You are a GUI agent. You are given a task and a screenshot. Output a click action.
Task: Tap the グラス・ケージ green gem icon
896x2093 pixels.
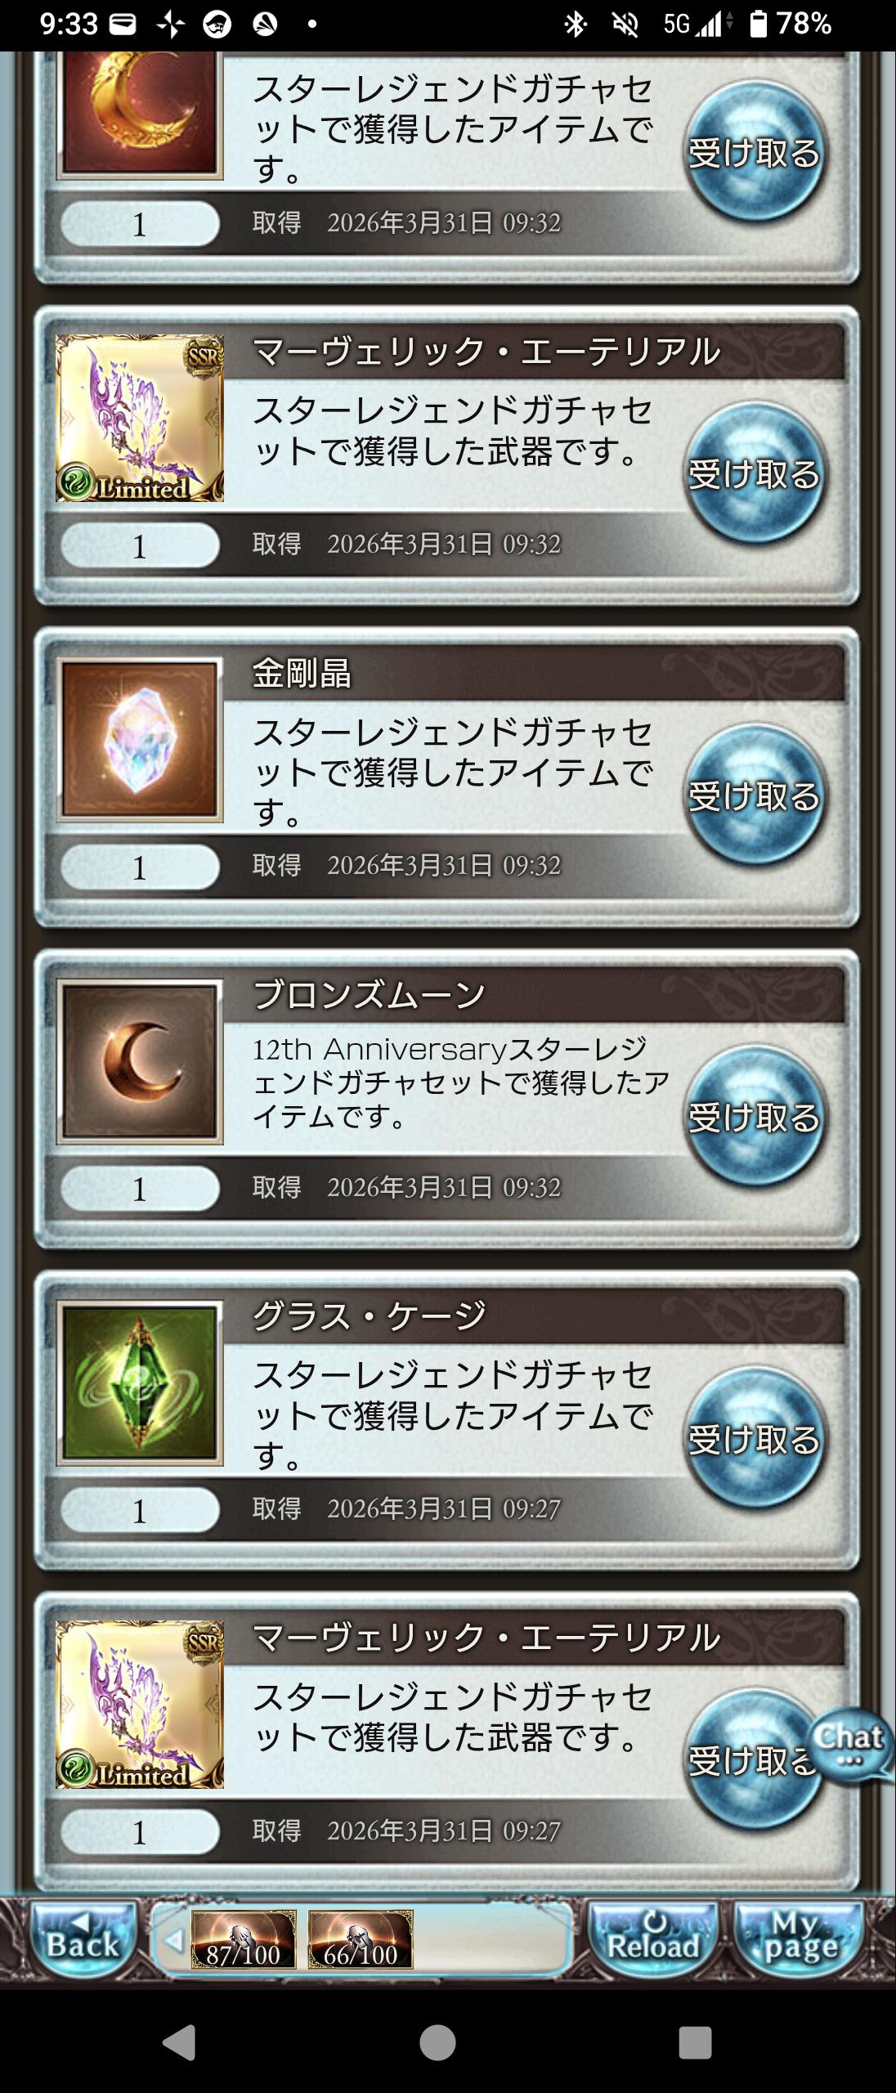[x=140, y=1383]
